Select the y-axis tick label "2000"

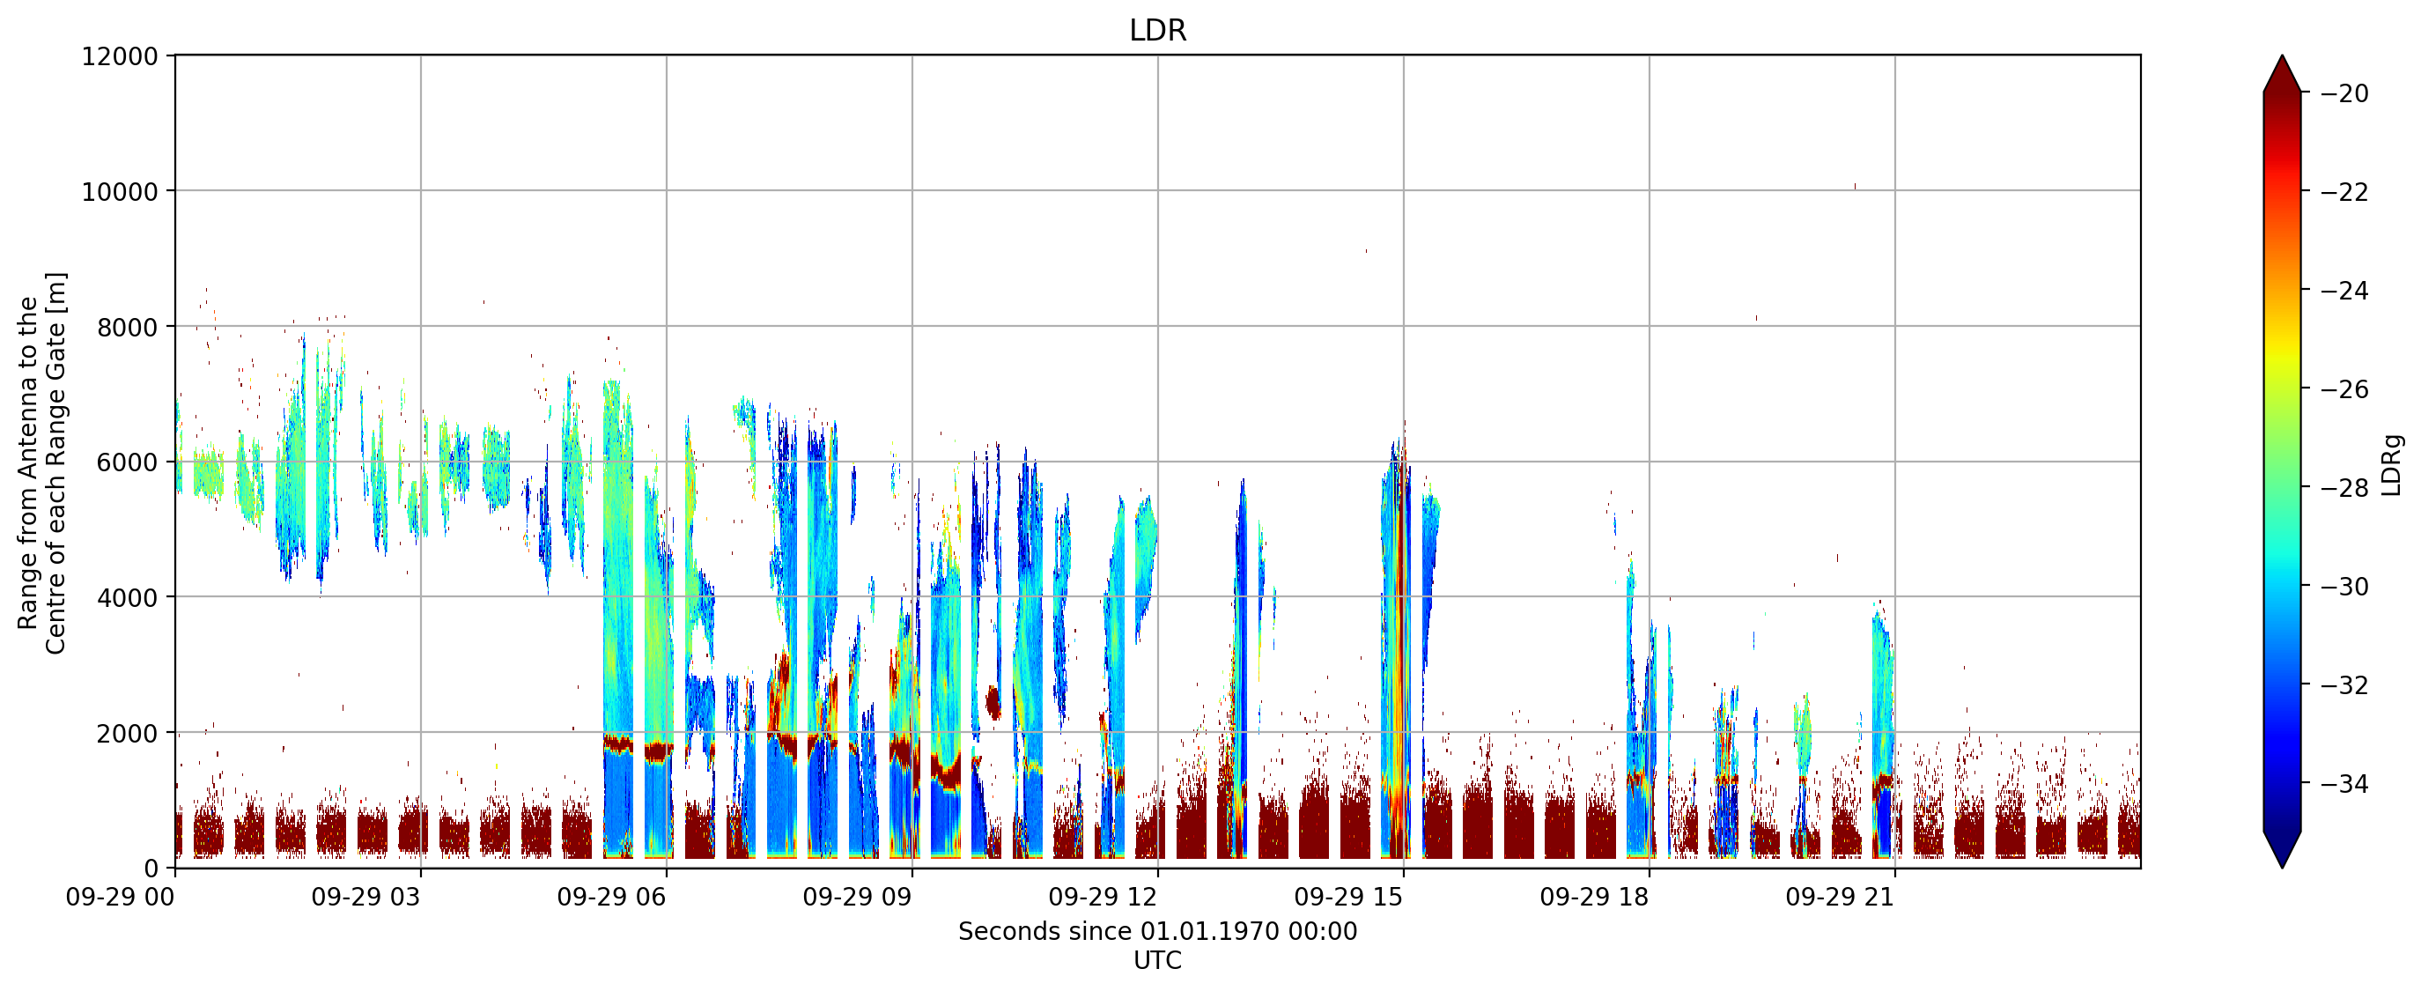(x=128, y=734)
